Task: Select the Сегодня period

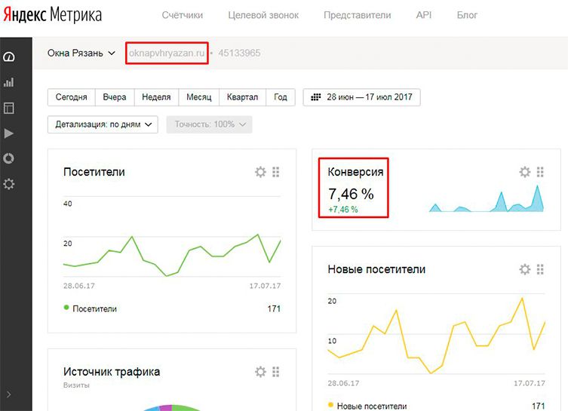Action: tap(71, 97)
